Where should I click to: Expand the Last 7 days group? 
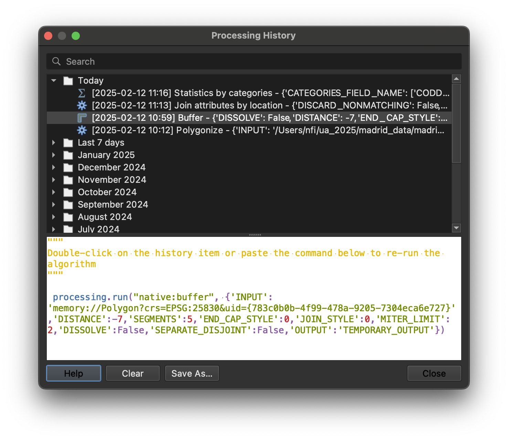coord(54,143)
